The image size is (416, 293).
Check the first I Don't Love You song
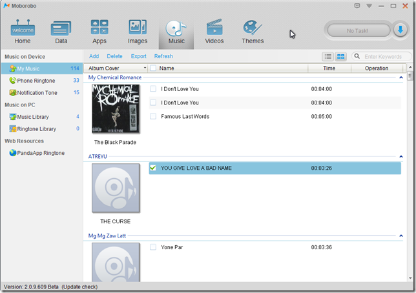153,89
